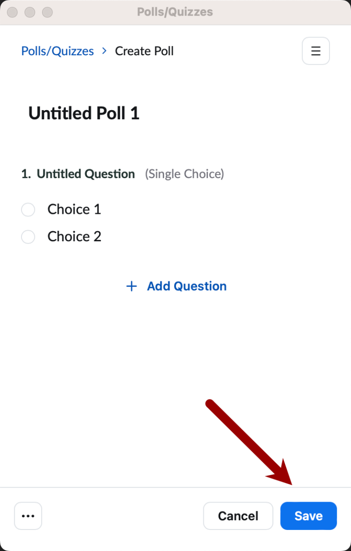Select the Choice 2 radio button
Screen dimensions: 351x551
(x=28, y=237)
